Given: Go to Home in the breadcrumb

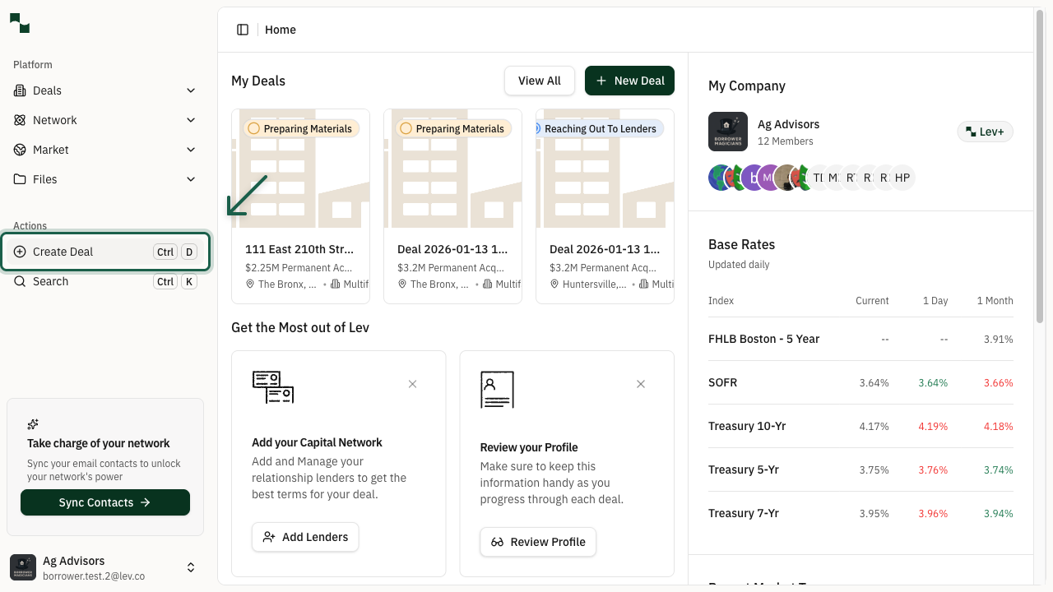Looking at the screenshot, I should point(281,30).
